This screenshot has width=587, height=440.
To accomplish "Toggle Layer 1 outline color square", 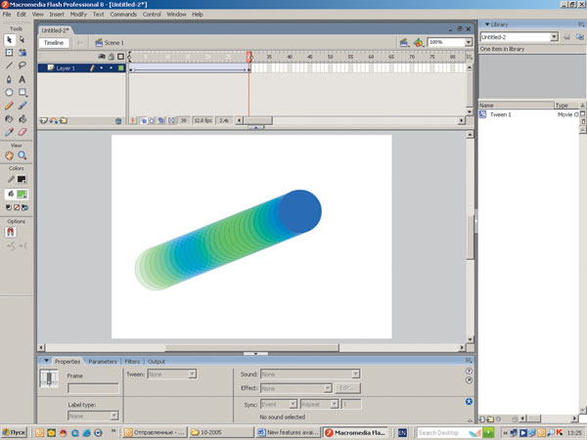I will (120, 68).
